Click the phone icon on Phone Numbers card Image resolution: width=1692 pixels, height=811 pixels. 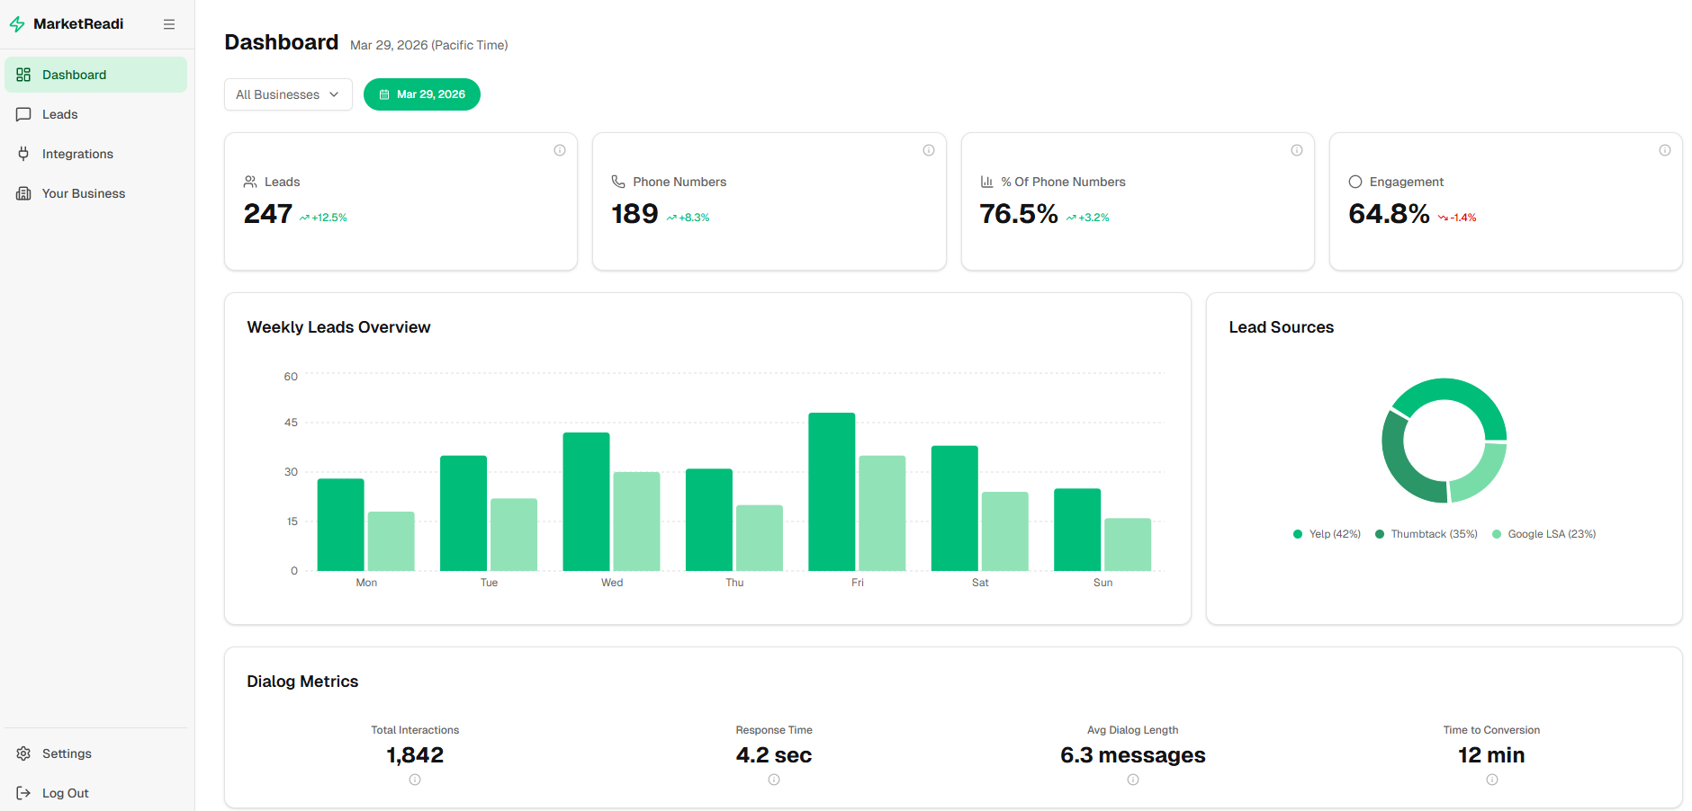click(x=617, y=181)
